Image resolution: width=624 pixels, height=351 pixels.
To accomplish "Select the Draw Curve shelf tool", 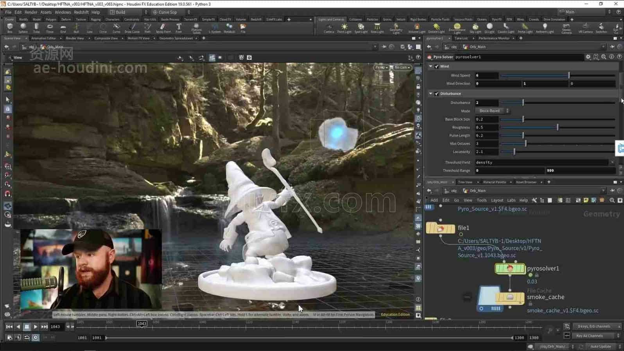I will tap(132, 28).
